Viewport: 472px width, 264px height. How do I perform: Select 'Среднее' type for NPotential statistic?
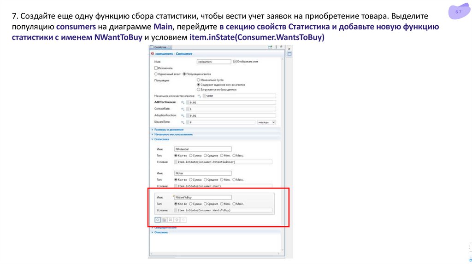205,155
